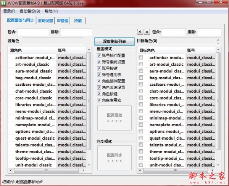
Task: Sort source list by 账号 header
Action: (x=71, y=51)
